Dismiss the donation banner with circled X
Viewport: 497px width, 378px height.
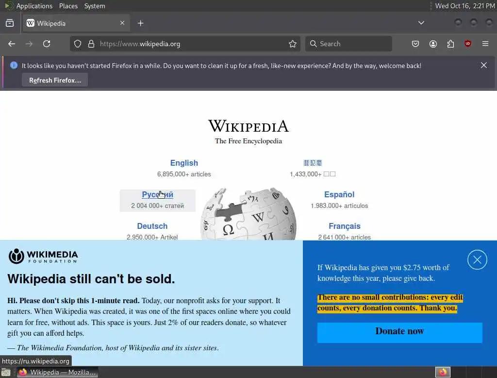pyautogui.click(x=477, y=260)
